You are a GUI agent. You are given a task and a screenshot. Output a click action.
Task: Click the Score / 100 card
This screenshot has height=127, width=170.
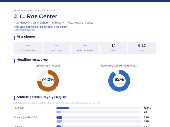point(56,48)
